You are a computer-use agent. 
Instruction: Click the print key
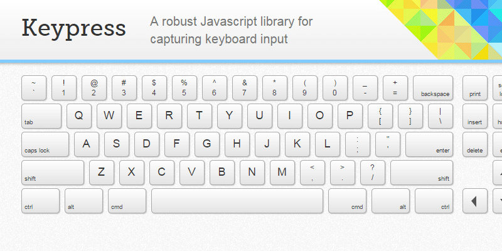pyautogui.click(x=475, y=88)
